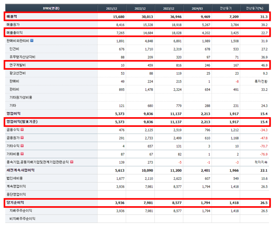This screenshot has height=225, width=274.
Task: Click 법인세비용 value 2,623 for 2023/12
Action: (177, 178)
